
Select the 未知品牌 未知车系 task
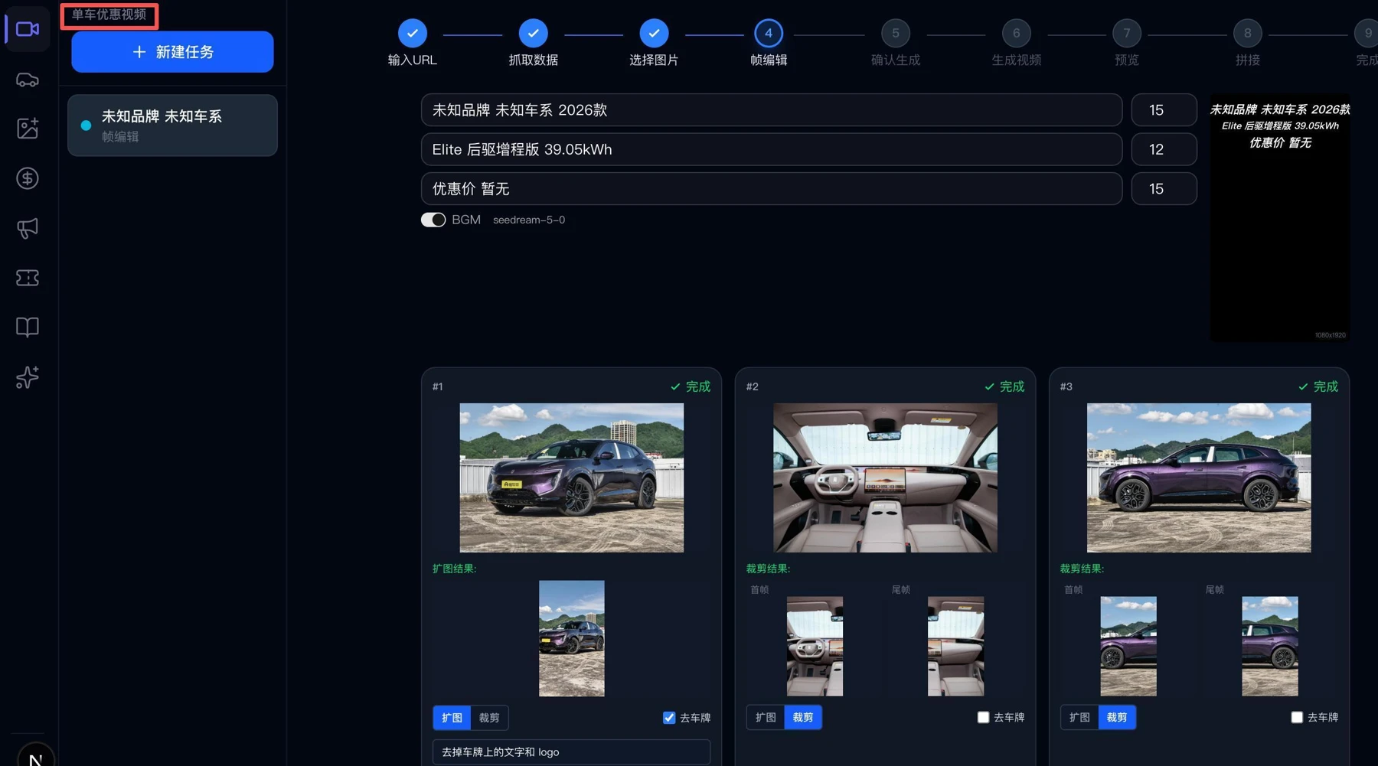click(172, 125)
